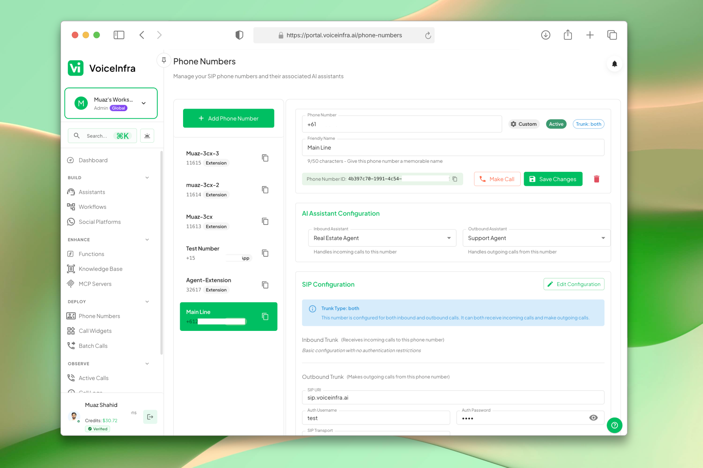Copy the muaz-3cx-2 number
The height and width of the screenshot is (468, 703).
[265, 190]
